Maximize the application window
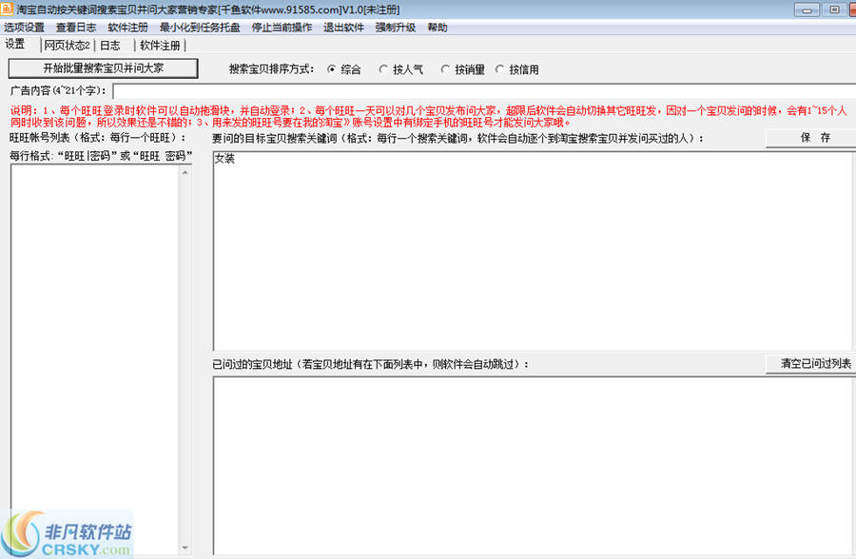The height and width of the screenshot is (559, 856). tap(834, 10)
